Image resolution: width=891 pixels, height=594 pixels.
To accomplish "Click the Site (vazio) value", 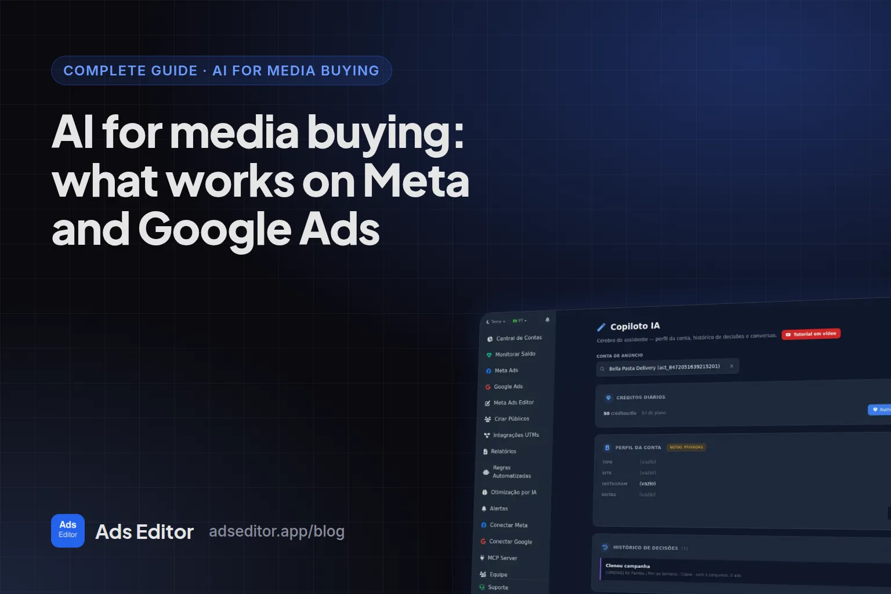I will 648,473.
